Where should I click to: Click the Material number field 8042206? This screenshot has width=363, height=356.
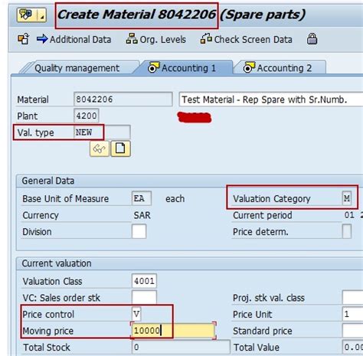123,100
